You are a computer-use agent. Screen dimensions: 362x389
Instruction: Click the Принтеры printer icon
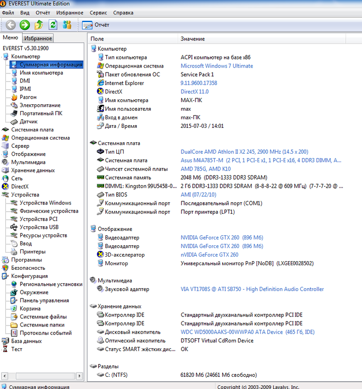(x=14, y=252)
